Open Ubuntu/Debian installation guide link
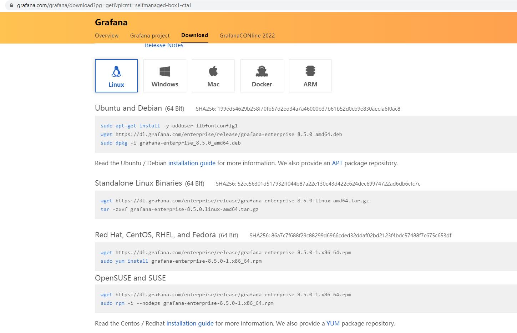Image resolution: width=517 pixels, height=333 pixels. 192,163
